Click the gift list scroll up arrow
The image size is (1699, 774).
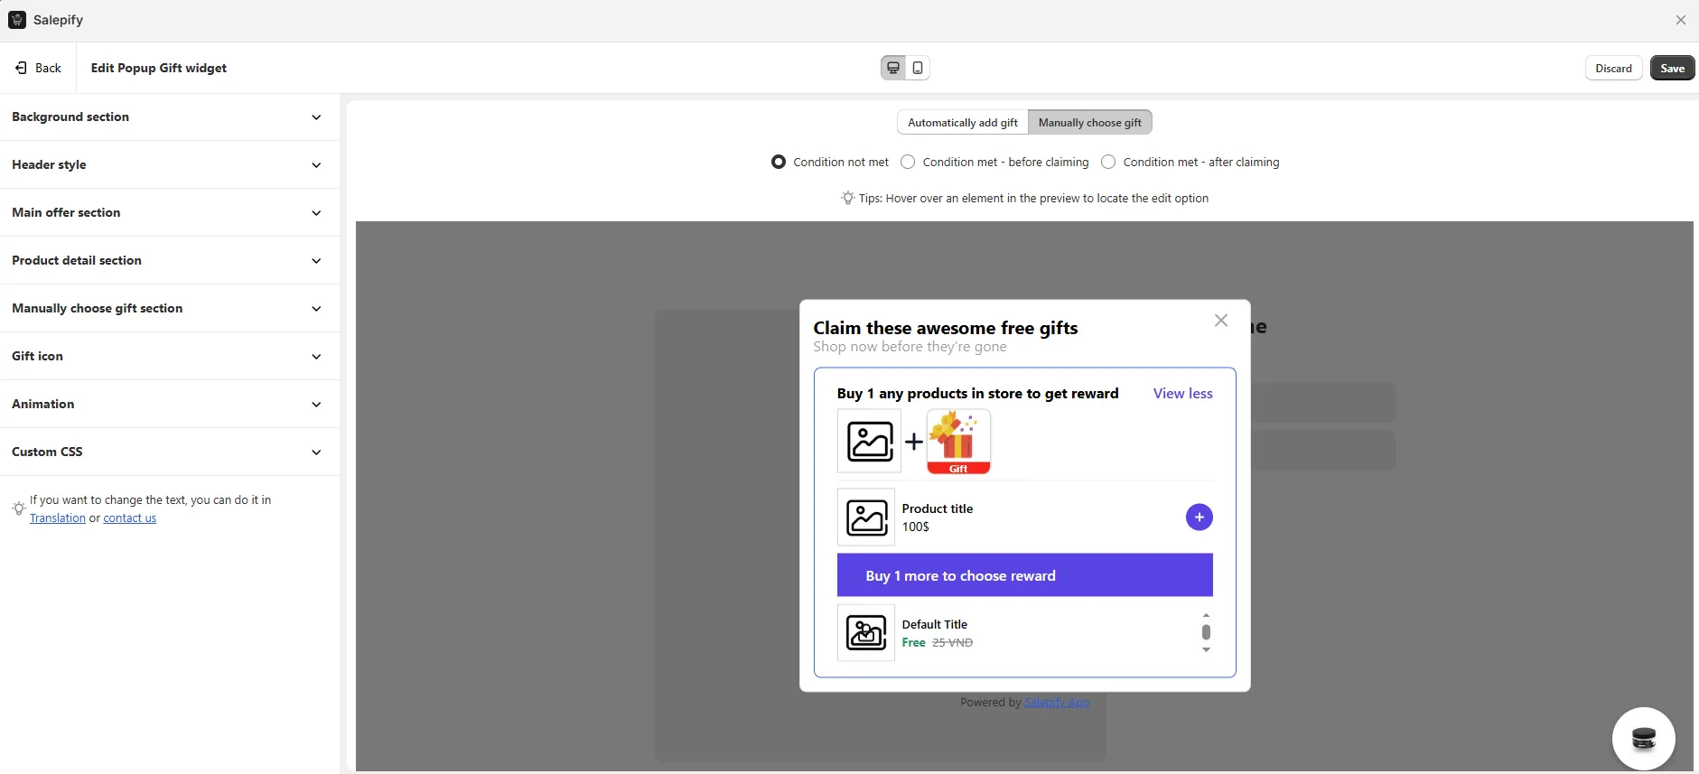click(x=1206, y=615)
